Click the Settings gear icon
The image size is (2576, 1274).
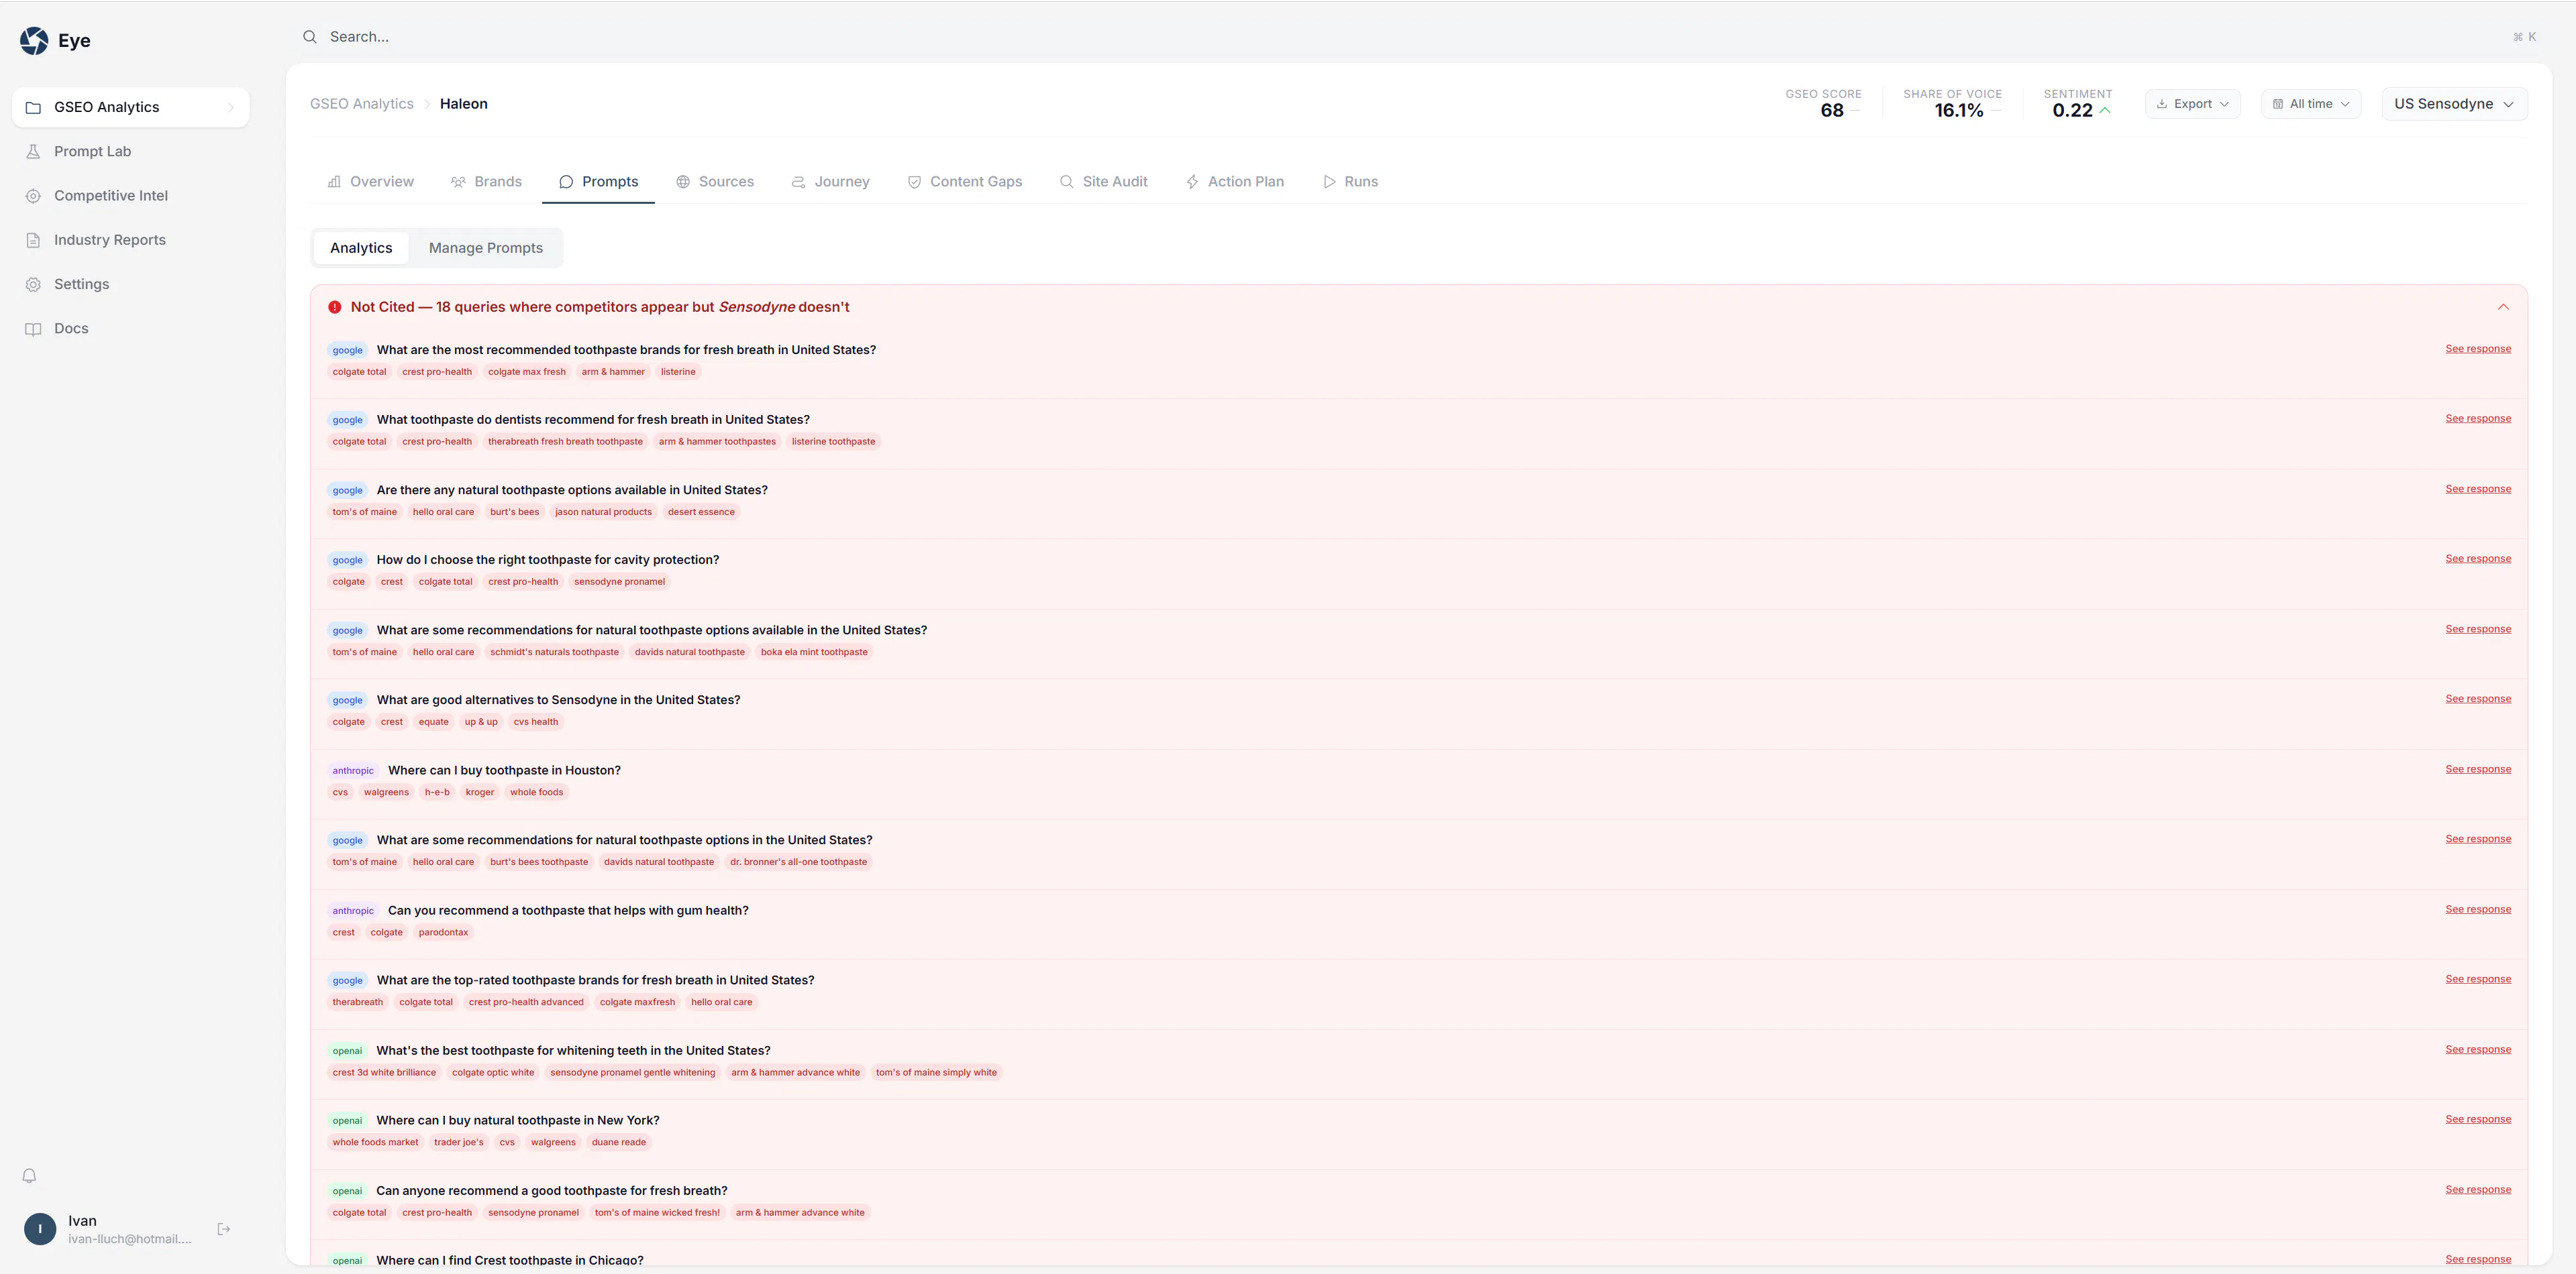point(33,285)
